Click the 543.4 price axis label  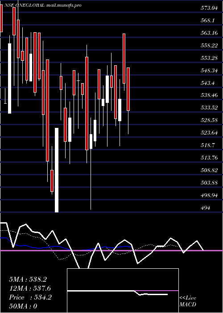pos(208,83)
